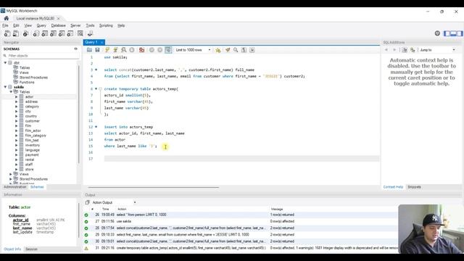Expand the customer table node
This screenshot has width=464, height=261.
coord(17,121)
